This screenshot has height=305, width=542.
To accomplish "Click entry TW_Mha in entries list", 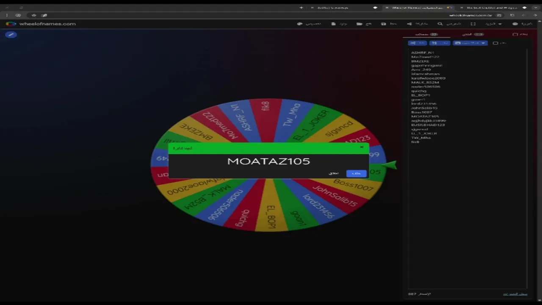I will tap(421, 137).
